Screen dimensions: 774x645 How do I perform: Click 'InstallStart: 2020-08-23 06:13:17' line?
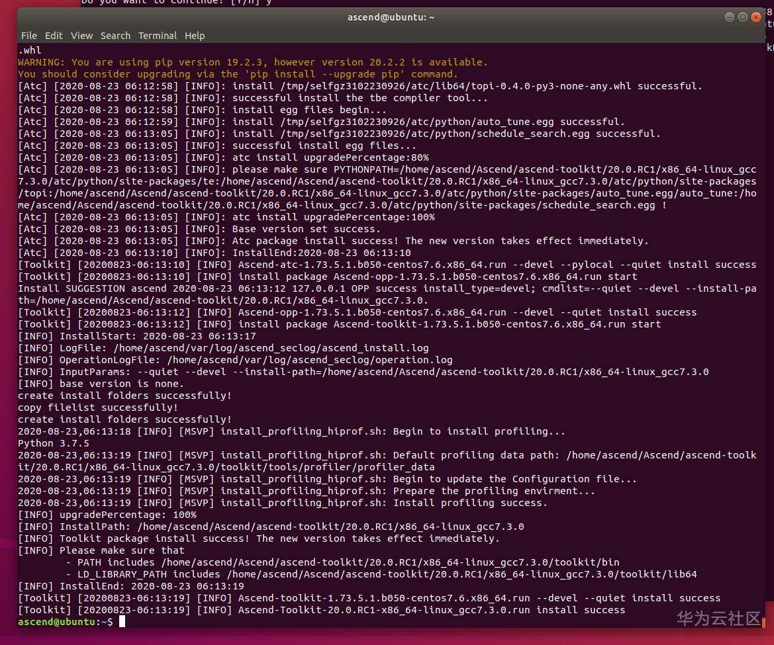[137, 336]
